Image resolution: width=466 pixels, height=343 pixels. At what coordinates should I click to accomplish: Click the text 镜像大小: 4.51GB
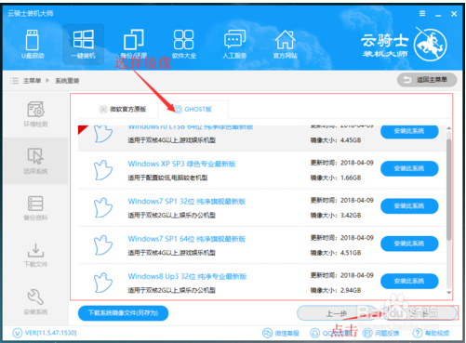point(336,253)
